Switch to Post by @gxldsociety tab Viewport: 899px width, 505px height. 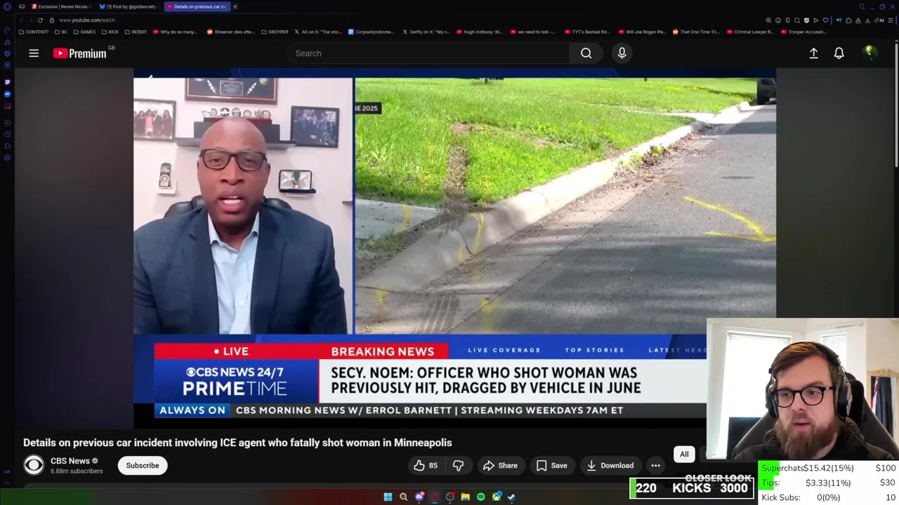129,6
